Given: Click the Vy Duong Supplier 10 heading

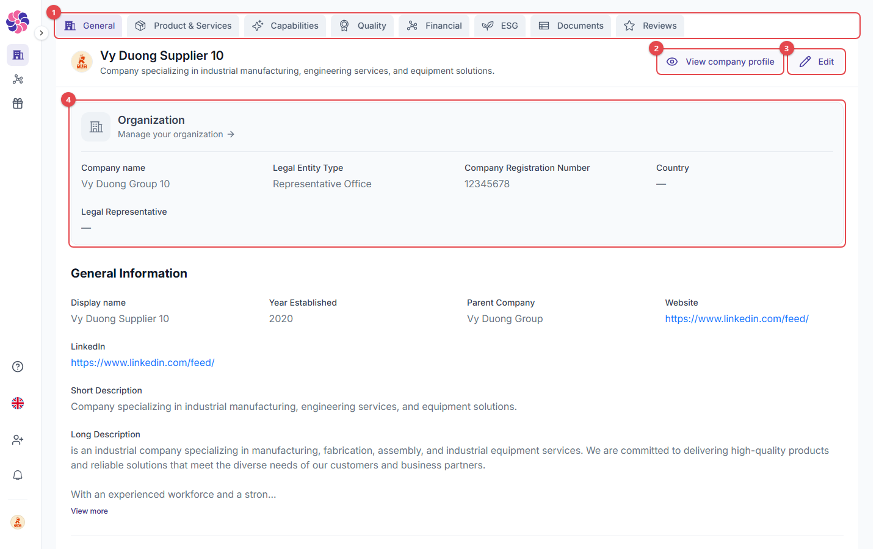Looking at the screenshot, I should point(162,56).
